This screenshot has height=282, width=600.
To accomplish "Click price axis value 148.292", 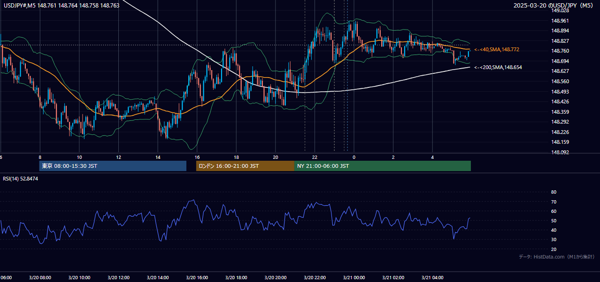I will point(560,122).
